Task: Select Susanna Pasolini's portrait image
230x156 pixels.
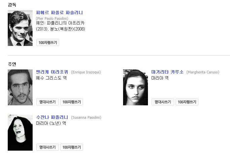Action: pos(20,133)
